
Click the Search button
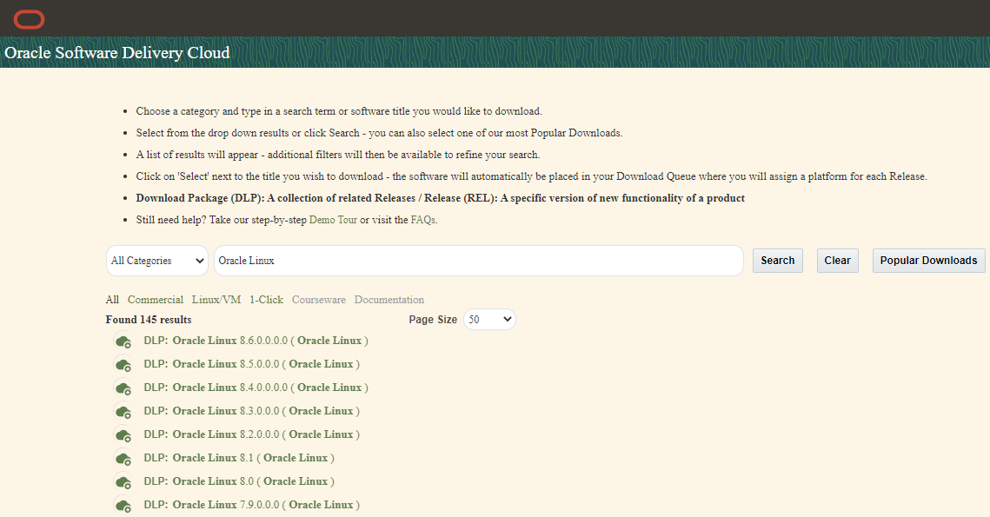click(777, 260)
